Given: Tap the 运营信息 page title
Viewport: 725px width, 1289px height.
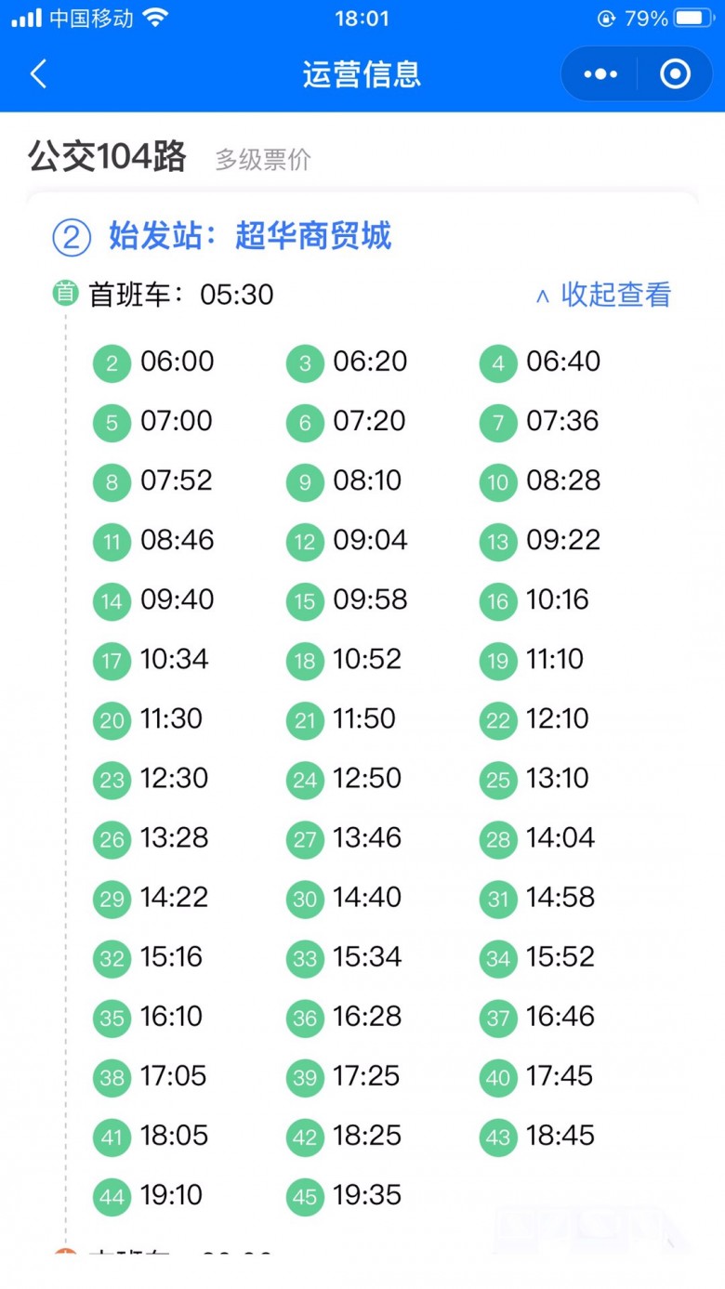Looking at the screenshot, I should pos(362,74).
